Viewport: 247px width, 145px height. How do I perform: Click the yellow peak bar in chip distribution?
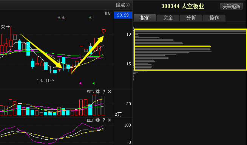pyautogui.click(x=173, y=46)
